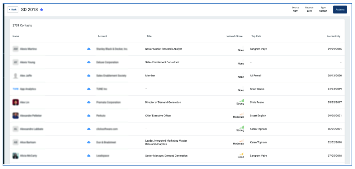The width and height of the screenshot is (355, 169).
Task: Click the None score icon in the Brian Weeks row
Action: pyautogui.click(x=242, y=87)
